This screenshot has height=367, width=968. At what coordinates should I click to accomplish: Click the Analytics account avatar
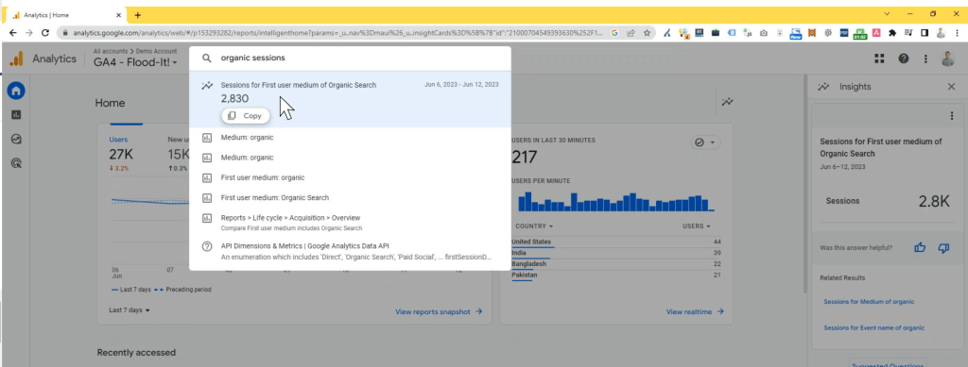tap(947, 58)
